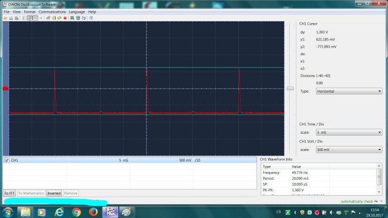Open the Communications menu
Viewport: 388px width, 218px height.
pos(52,12)
